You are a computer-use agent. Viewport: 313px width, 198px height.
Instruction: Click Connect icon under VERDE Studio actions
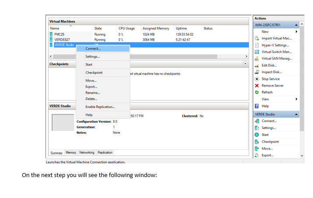257,121
